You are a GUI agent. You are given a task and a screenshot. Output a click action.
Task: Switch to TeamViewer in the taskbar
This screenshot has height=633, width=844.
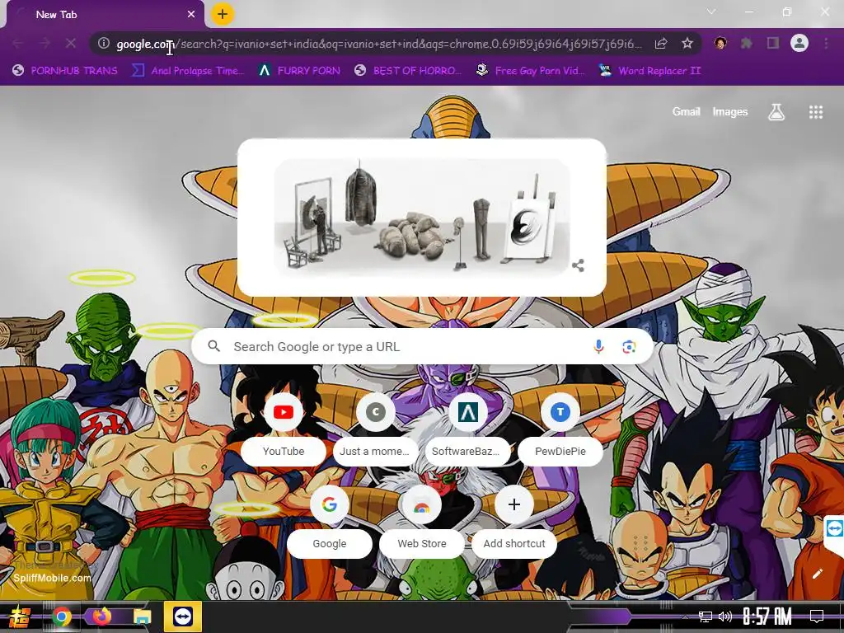click(x=183, y=617)
